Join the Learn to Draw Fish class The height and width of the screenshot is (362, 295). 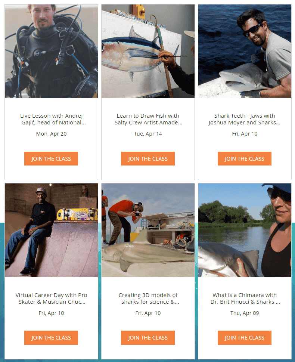click(148, 159)
